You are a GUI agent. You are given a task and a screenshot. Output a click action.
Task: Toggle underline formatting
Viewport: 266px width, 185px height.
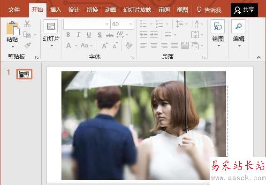click(x=89, y=35)
